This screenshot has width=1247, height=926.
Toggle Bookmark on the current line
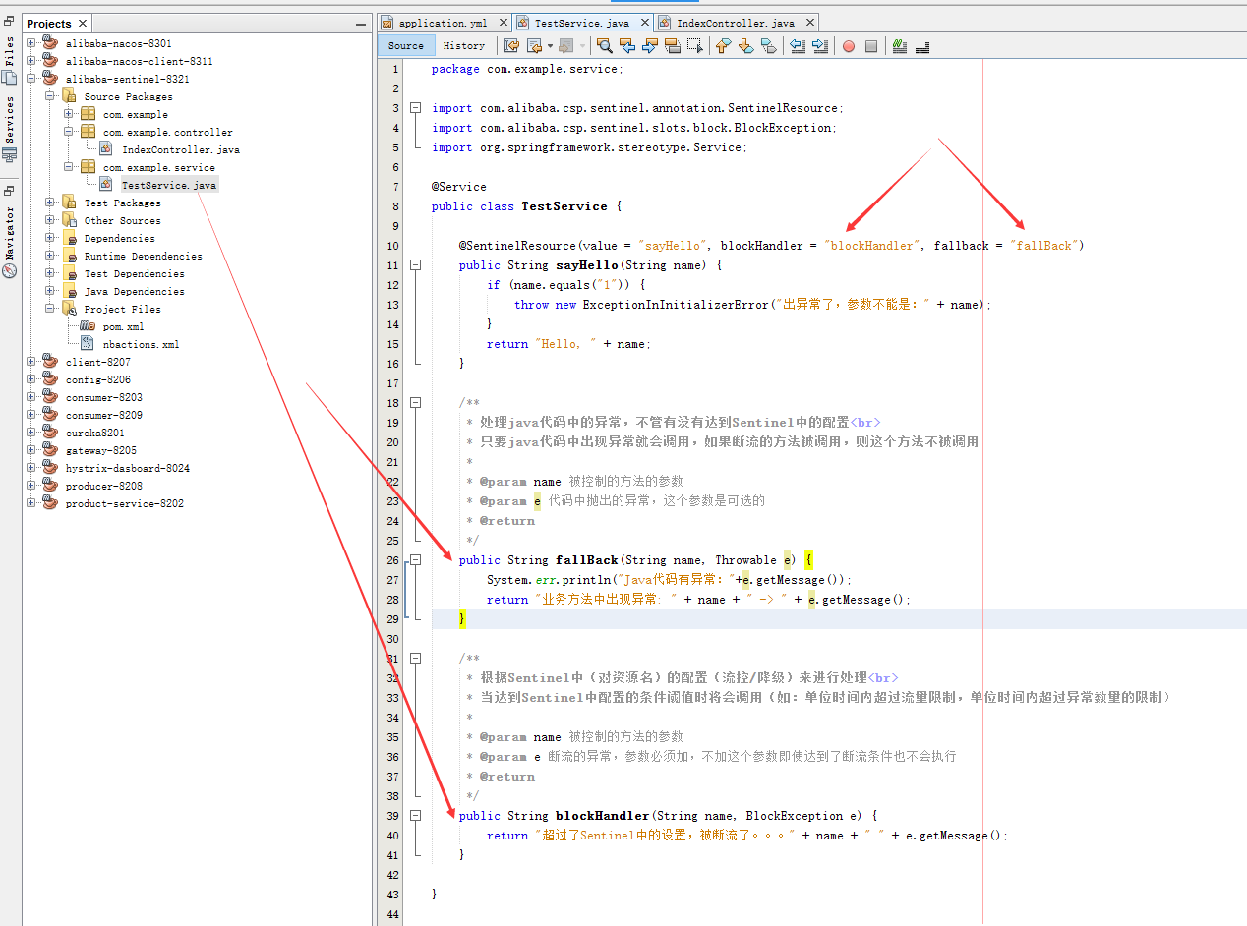pos(768,45)
